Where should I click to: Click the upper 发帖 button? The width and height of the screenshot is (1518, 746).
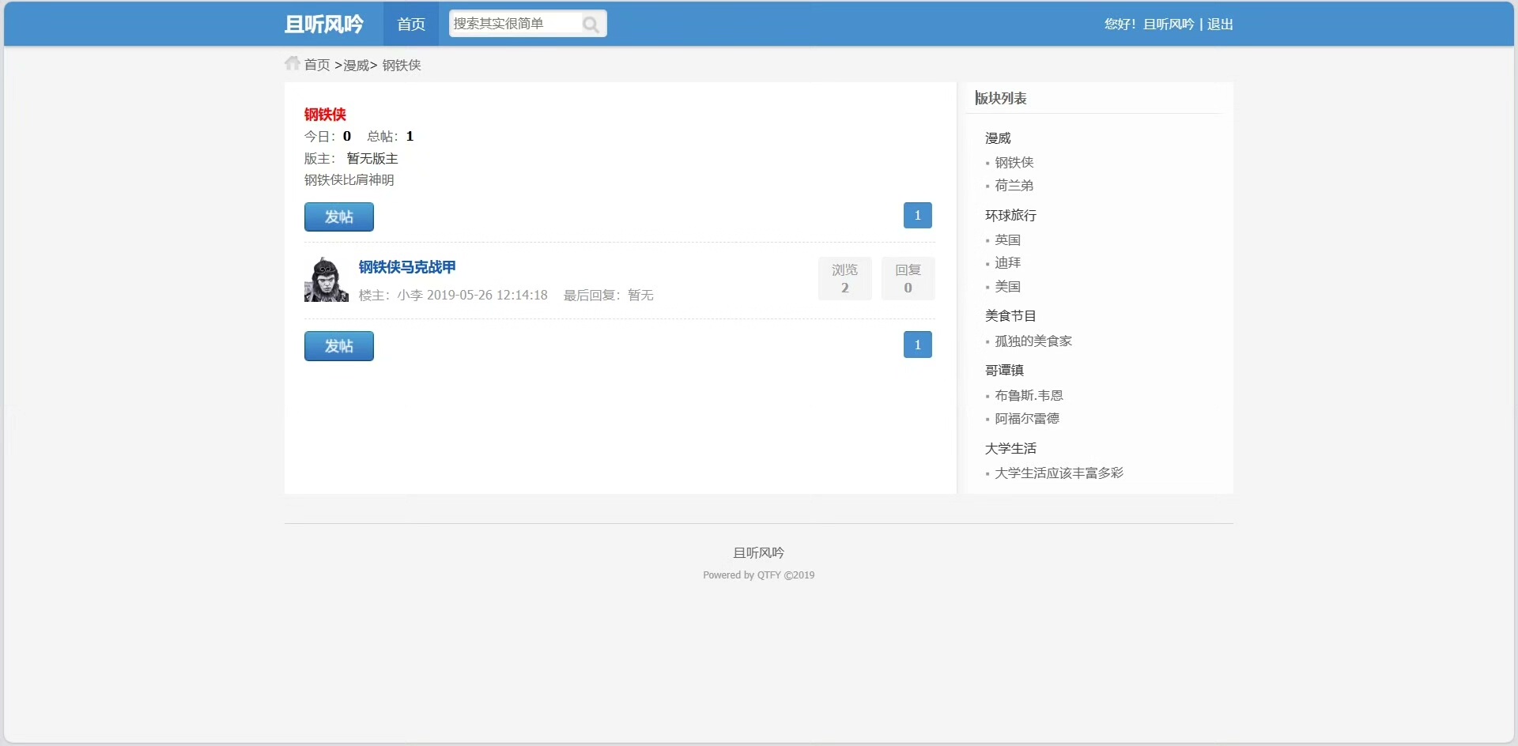(339, 217)
